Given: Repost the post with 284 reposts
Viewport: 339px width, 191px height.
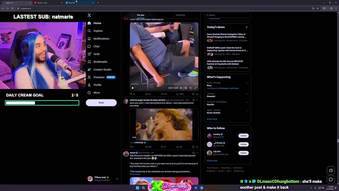Looking at the screenshot, I should point(148,147).
